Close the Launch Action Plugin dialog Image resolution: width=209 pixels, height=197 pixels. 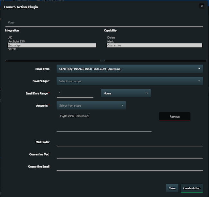click(202, 6)
